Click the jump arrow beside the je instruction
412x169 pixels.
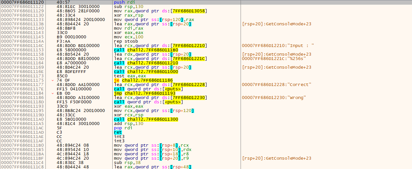tap(53, 80)
